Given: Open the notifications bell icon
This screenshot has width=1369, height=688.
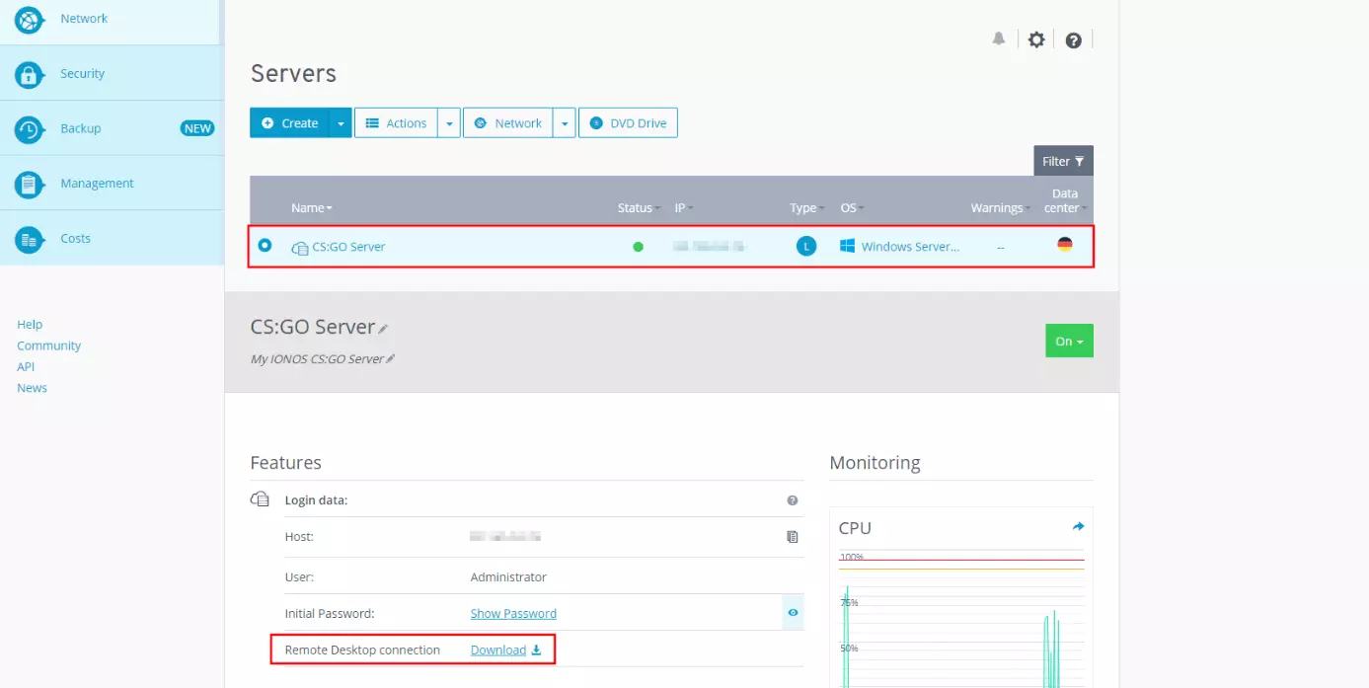Looking at the screenshot, I should point(999,38).
